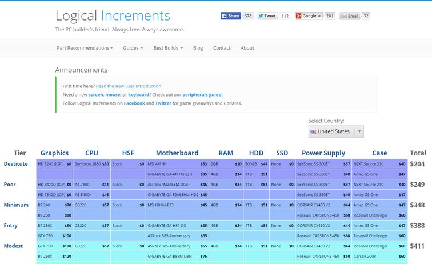Open the Twitter link in announcements
432x264 pixels.
[x=163, y=103]
